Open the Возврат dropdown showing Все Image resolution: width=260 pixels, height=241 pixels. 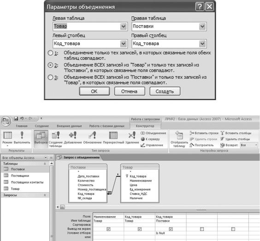click(249, 145)
